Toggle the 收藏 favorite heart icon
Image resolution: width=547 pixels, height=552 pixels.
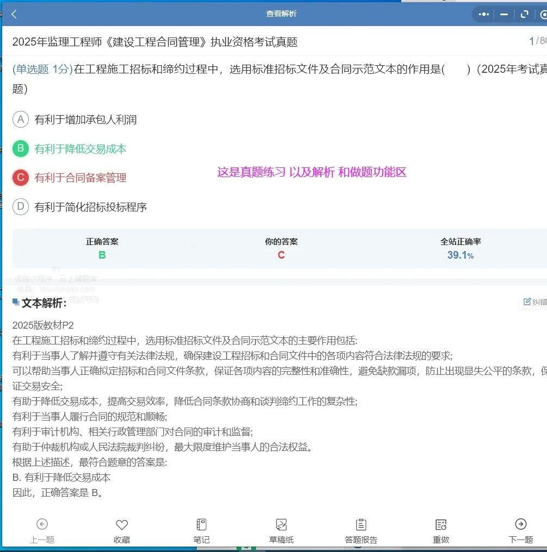point(121,525)
